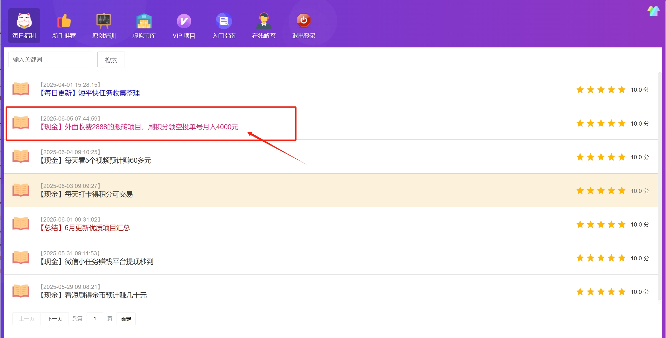Focus the 输入关键词 search field
The image size is (666, 338).
(x=51, y=60)
